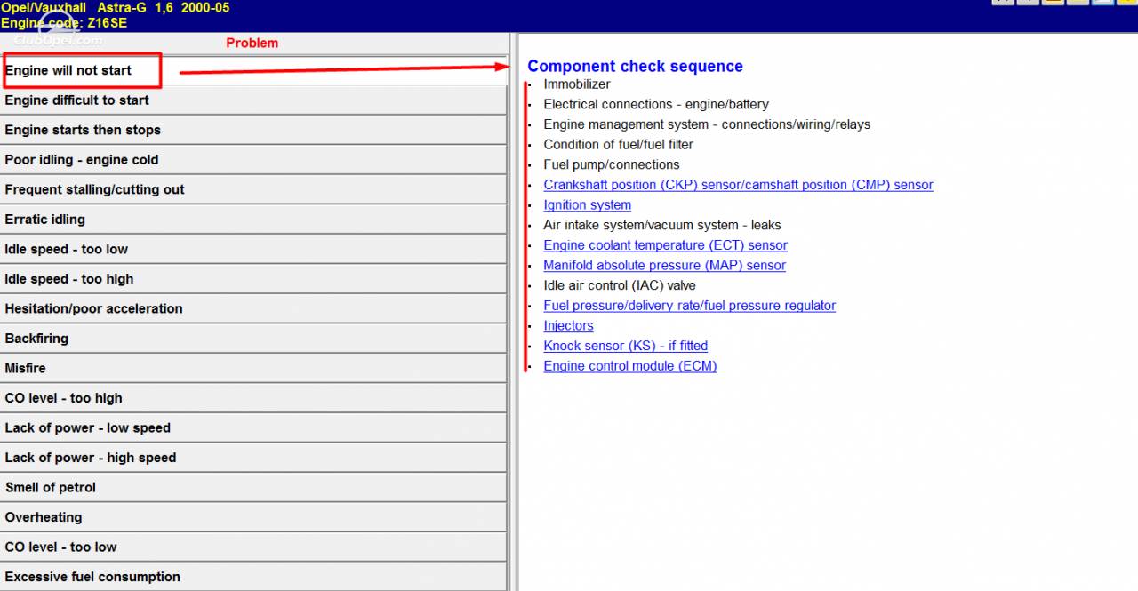Open Knock sensor (KS) - if fitted link
This screenshot has height=591, width=1138.
[x=625, y=346]
